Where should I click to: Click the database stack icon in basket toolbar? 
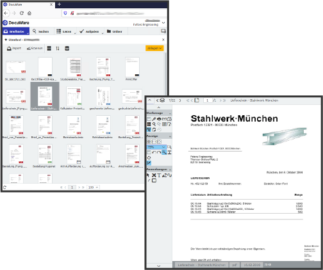pos(67,49)
